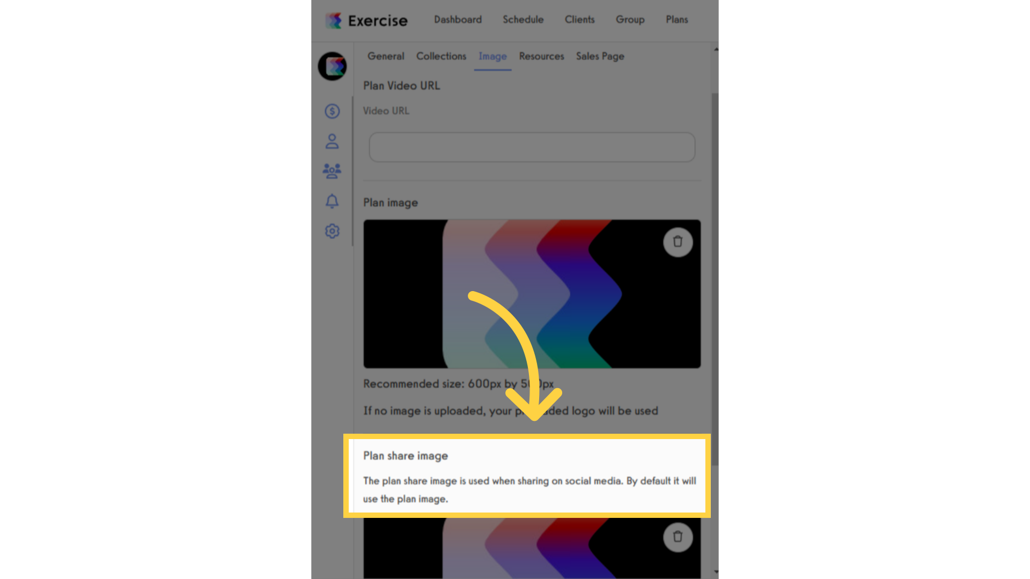Image resolution: width=1030 pixels, height=579 pixels.
Task: Open the notifications bell icon
Action: (x=332, y=201)
